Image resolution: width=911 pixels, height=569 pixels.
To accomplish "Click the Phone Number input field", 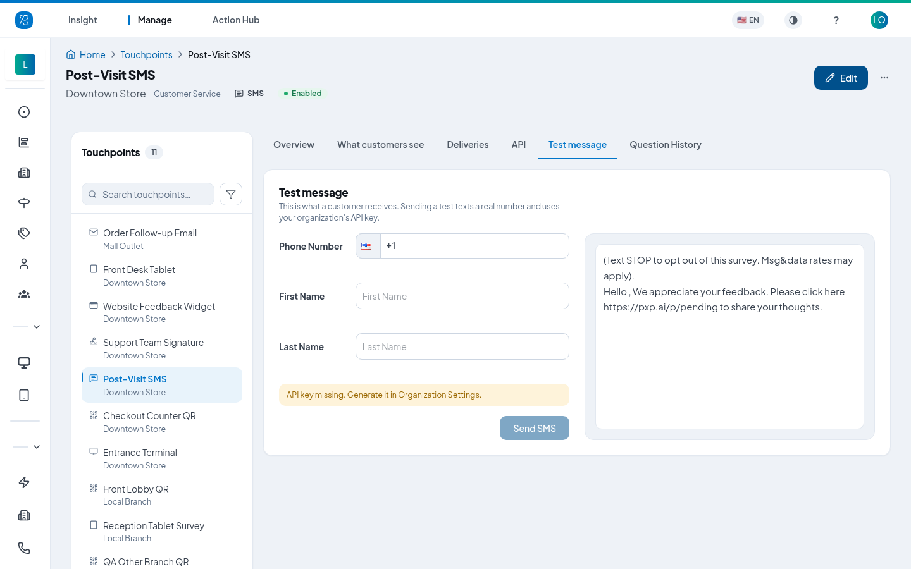I will 474,246.
